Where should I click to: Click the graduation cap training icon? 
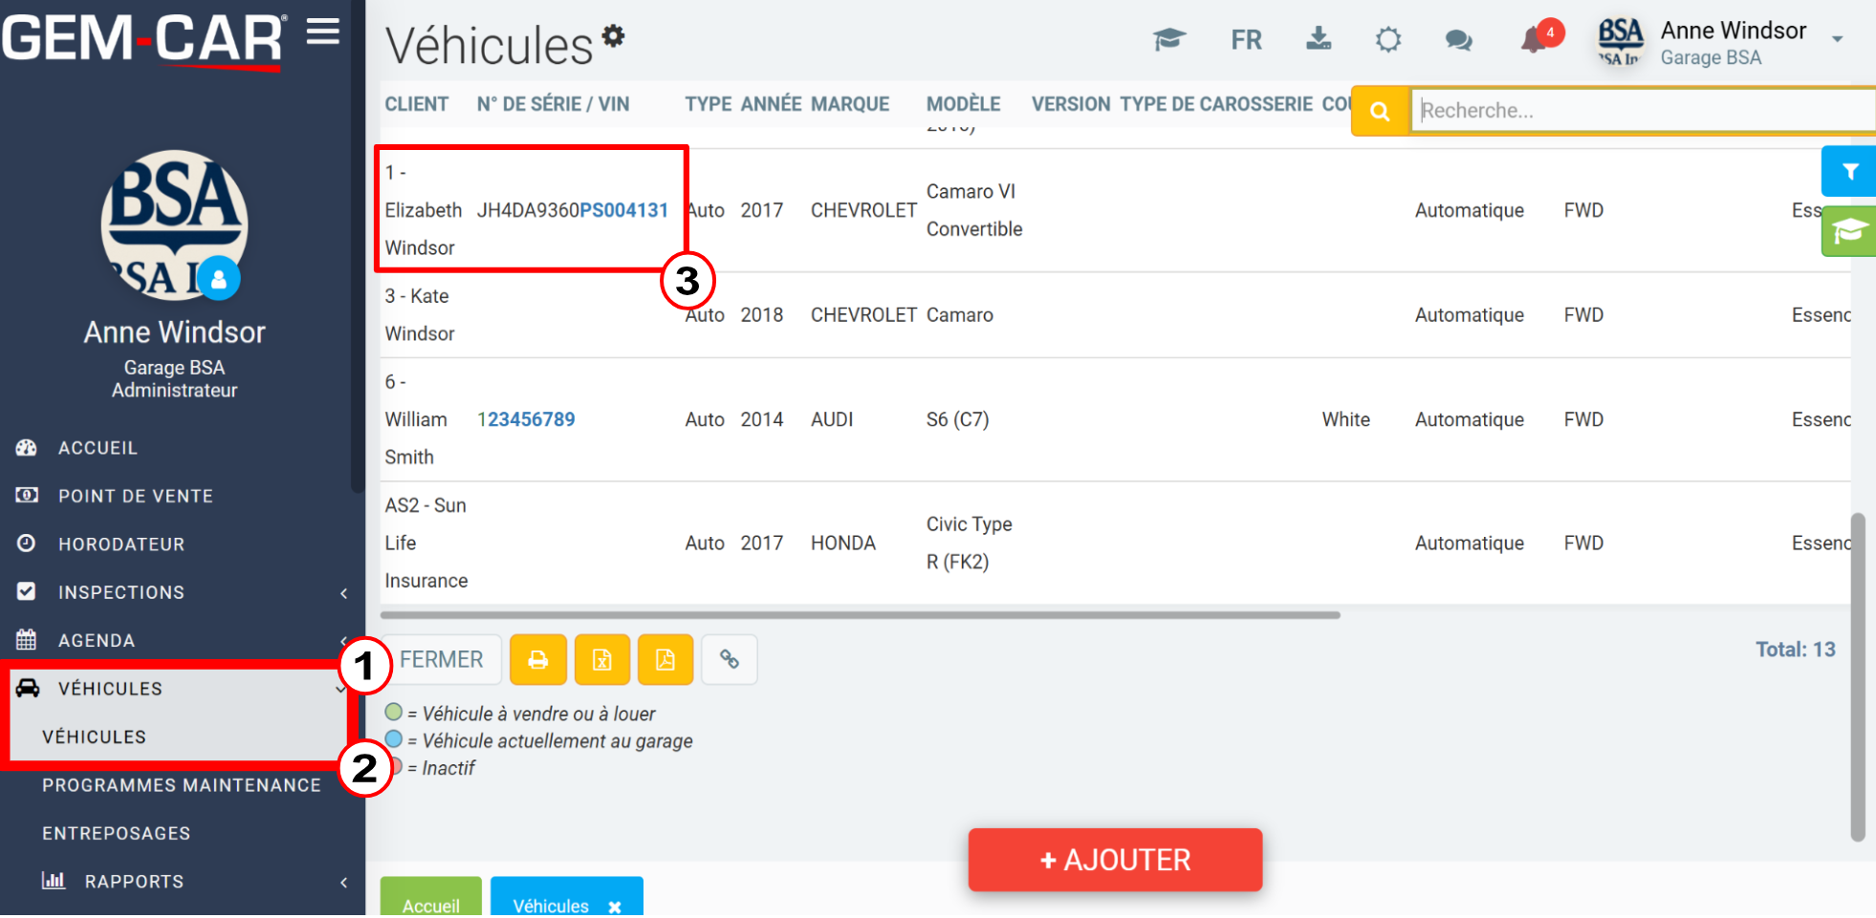(x=1168, y=40)
